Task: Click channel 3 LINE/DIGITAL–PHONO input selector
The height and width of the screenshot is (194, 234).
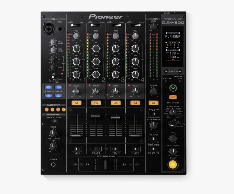Action: pos(116,25)
